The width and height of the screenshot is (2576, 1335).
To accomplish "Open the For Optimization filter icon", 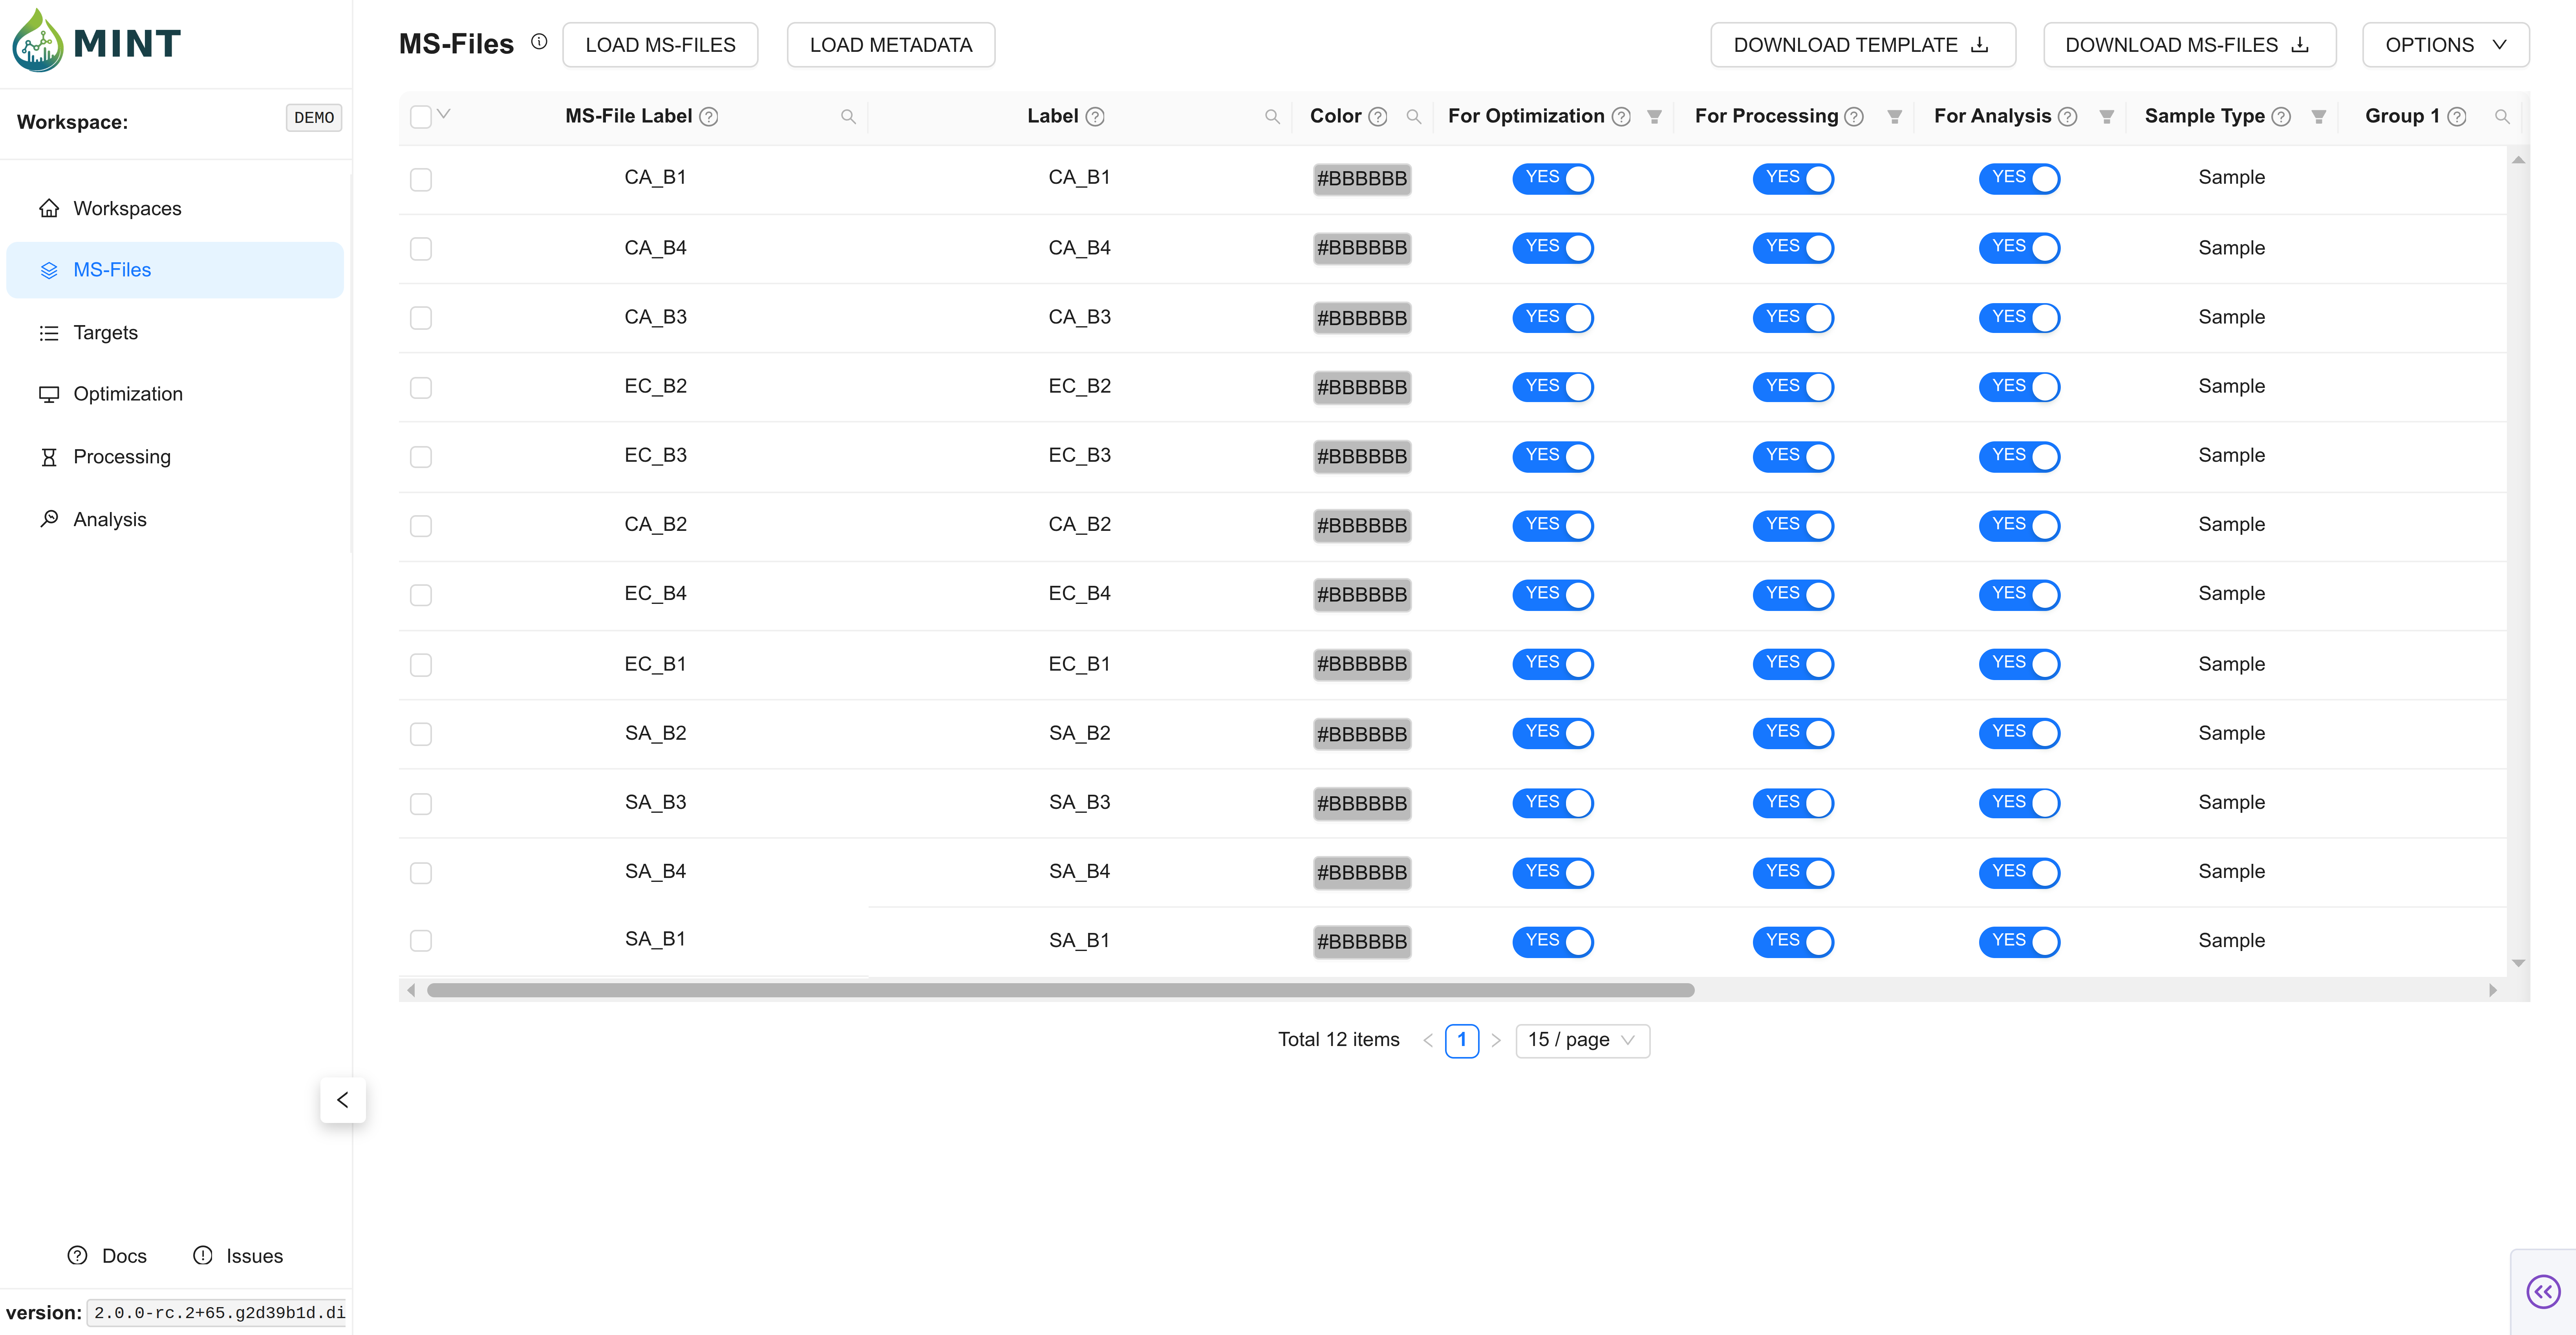I will click(x=1654, y=117).
